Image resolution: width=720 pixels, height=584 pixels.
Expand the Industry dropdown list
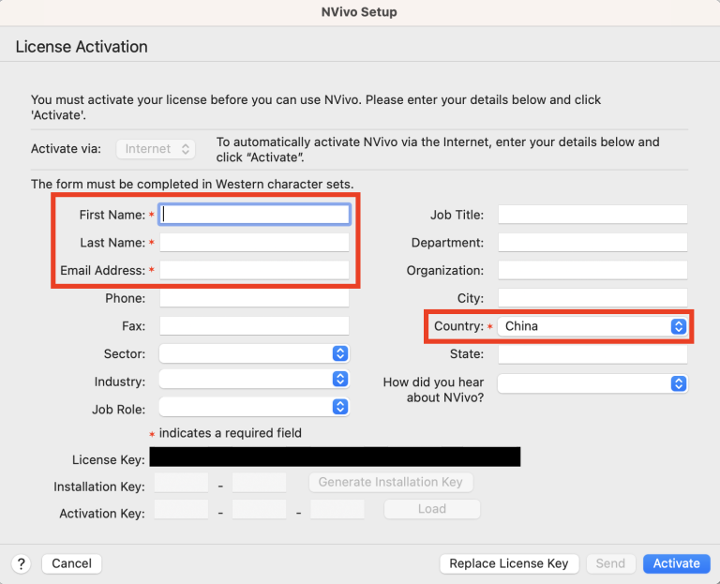tap(254, 382)
